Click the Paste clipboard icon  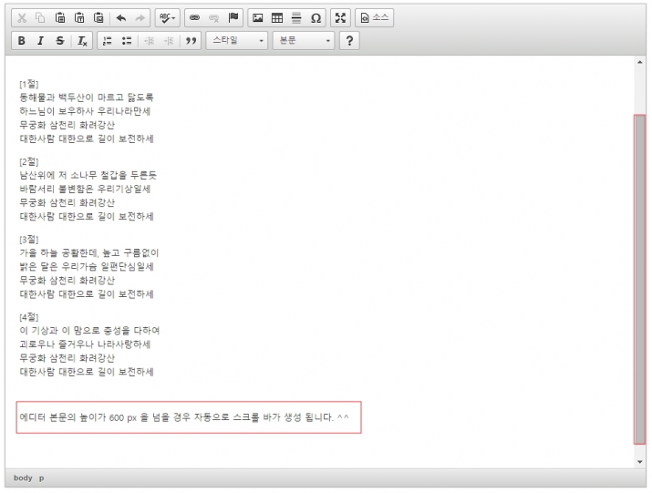pos(60,18)
